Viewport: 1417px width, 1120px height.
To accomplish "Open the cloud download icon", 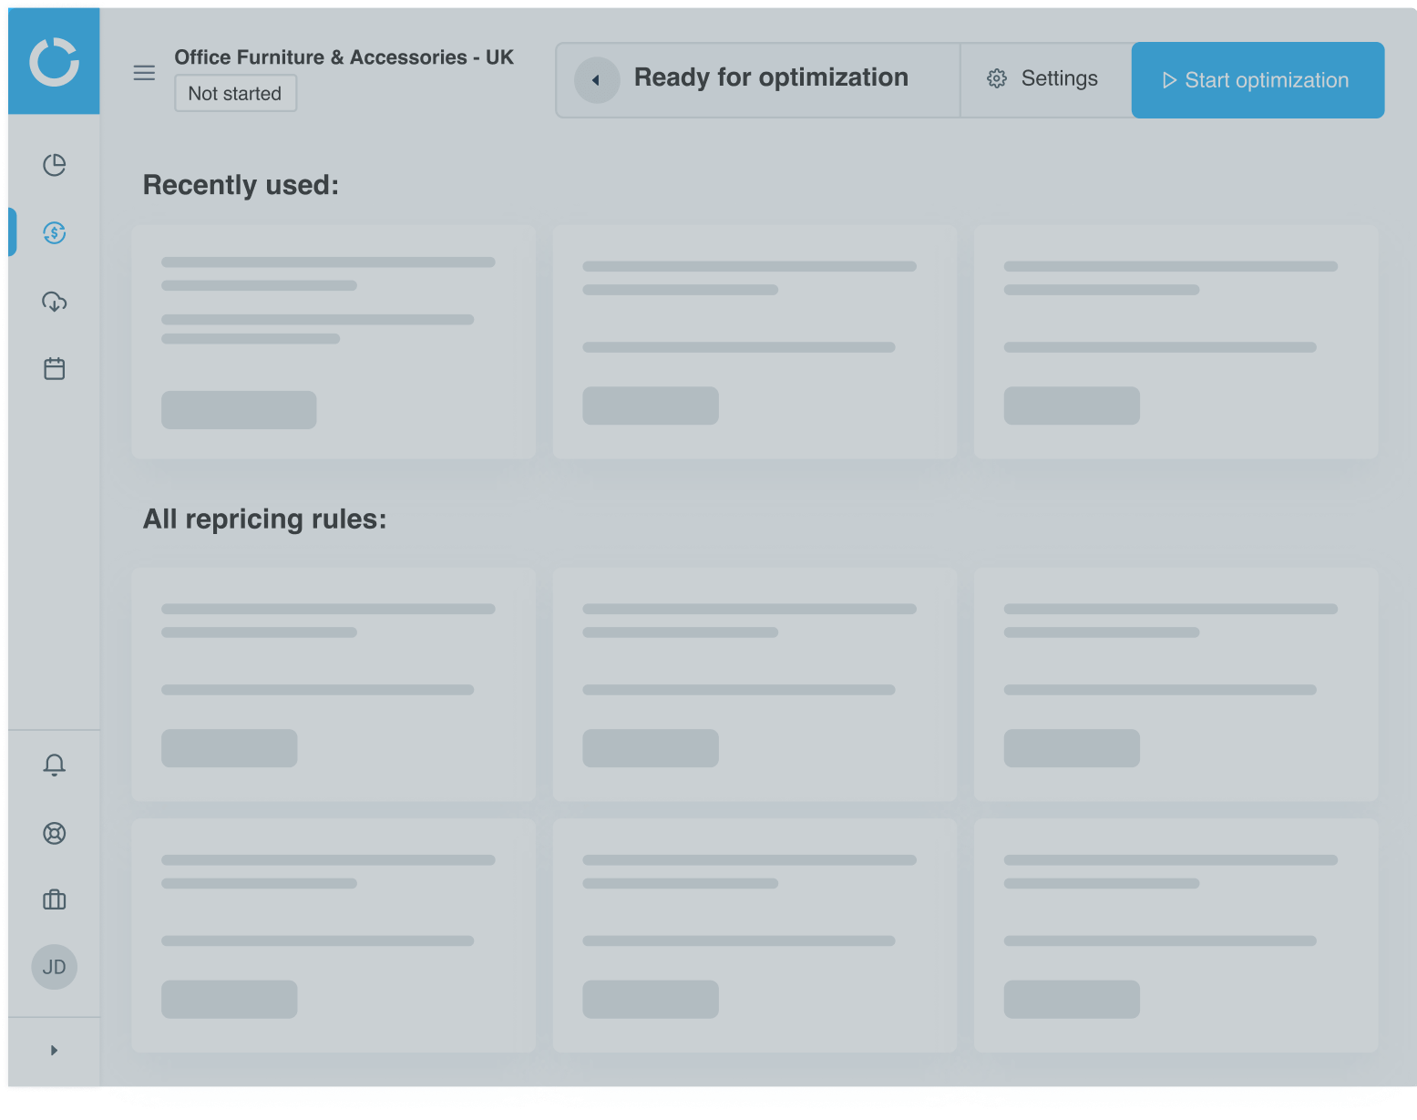I will (55, 302).
